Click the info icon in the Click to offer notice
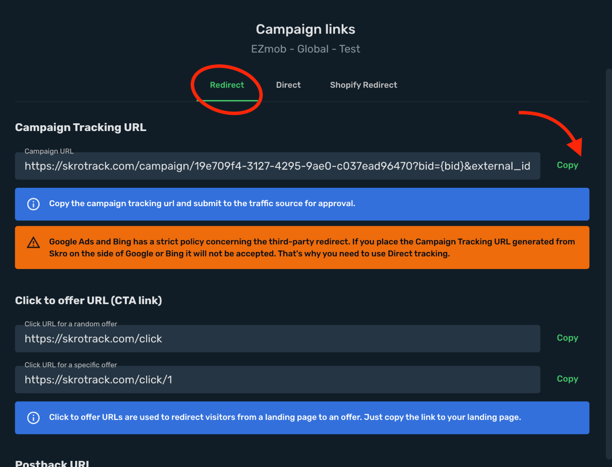 point(33,418)
